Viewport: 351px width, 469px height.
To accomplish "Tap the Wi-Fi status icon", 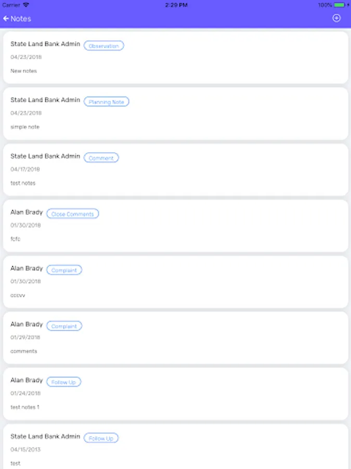I will pos(26,5).
